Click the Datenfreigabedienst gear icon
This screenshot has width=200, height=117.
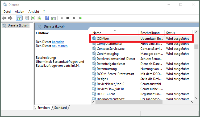(x=94, y=64)
